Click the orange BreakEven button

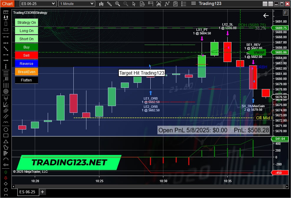[26, 72]
